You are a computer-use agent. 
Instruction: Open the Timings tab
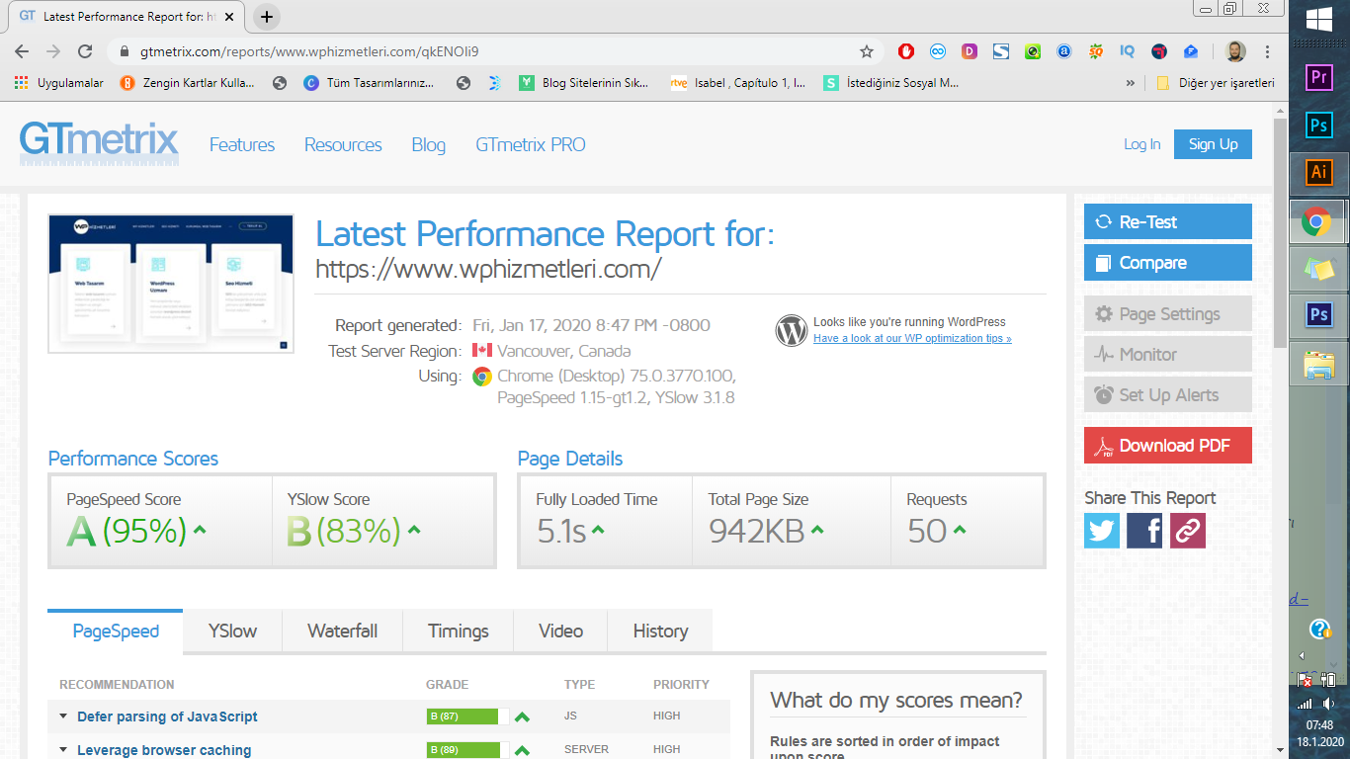click(459, 632)
